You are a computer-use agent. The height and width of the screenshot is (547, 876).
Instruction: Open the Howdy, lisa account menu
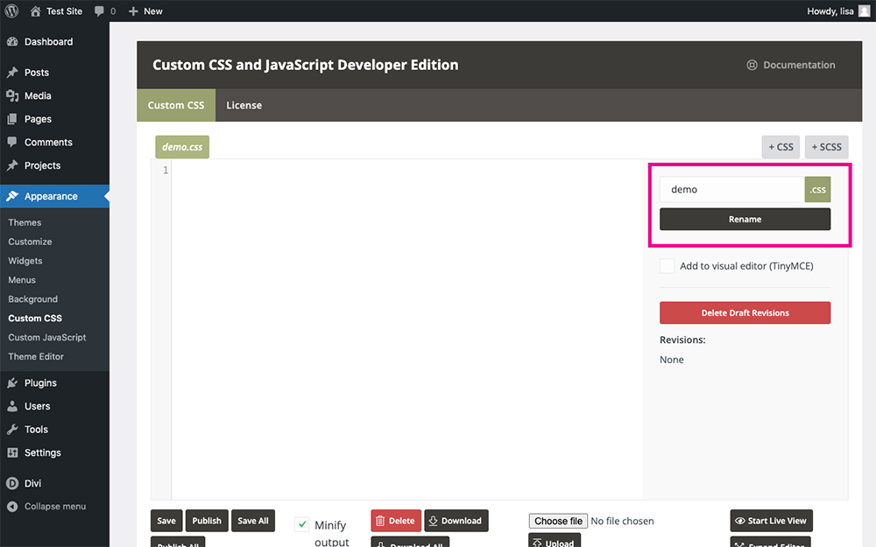[838, 11]
